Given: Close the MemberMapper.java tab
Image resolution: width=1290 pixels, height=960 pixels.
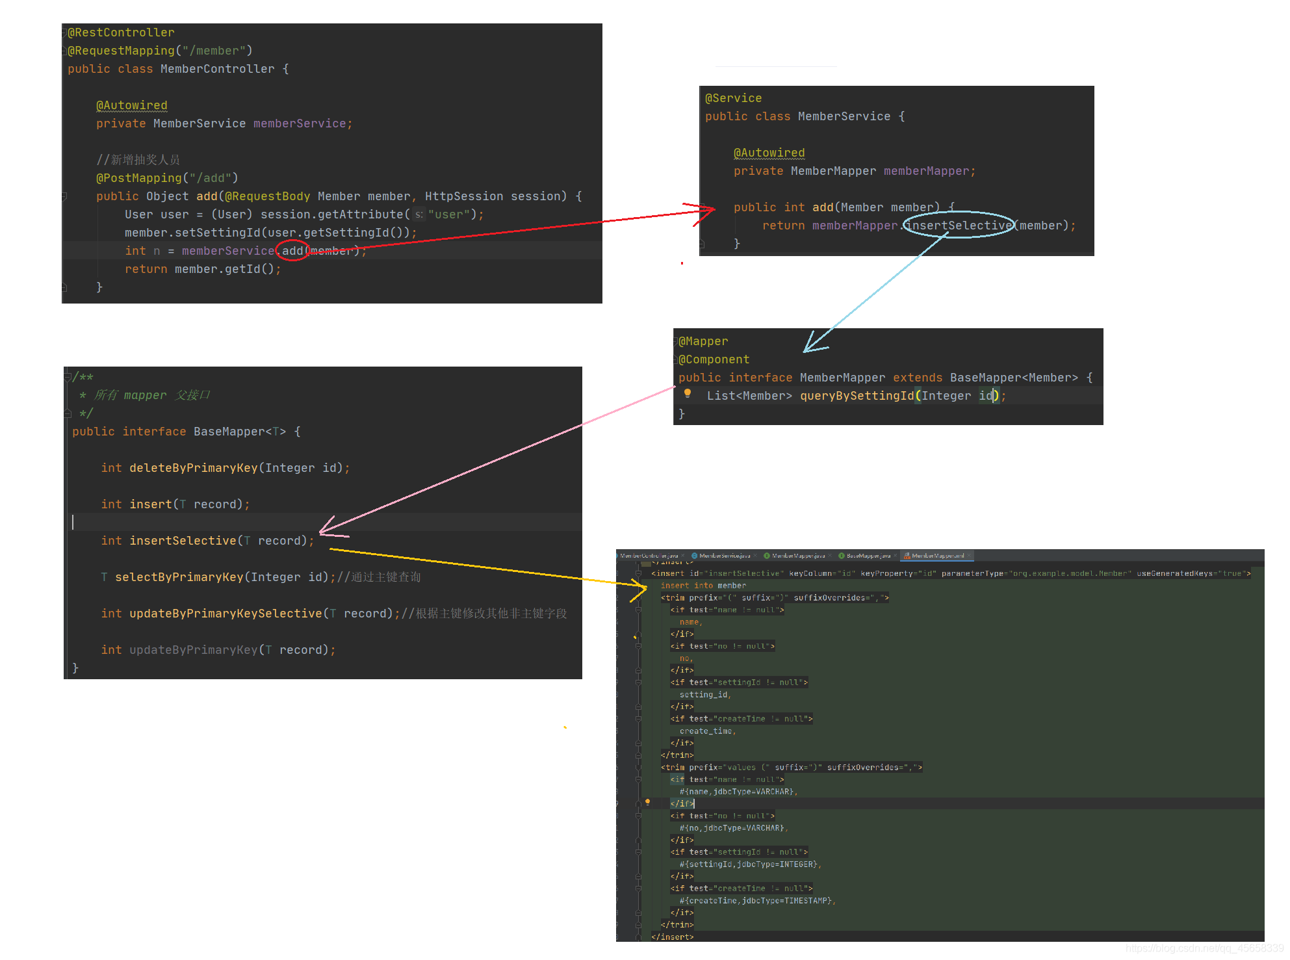Looking at the screenshot, I should pos(830,556).
